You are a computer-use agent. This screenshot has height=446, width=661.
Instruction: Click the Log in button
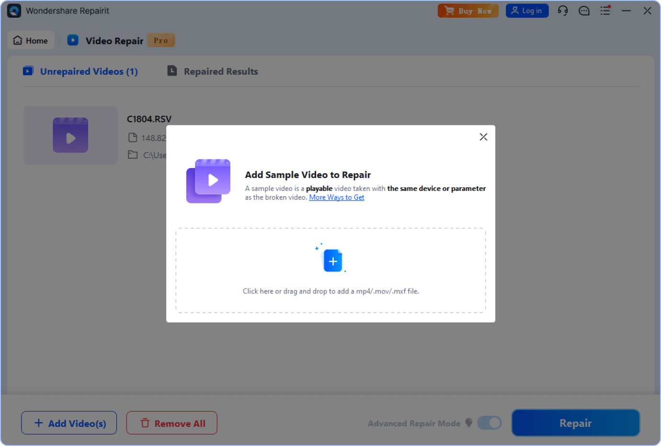[x=527, y=11]
